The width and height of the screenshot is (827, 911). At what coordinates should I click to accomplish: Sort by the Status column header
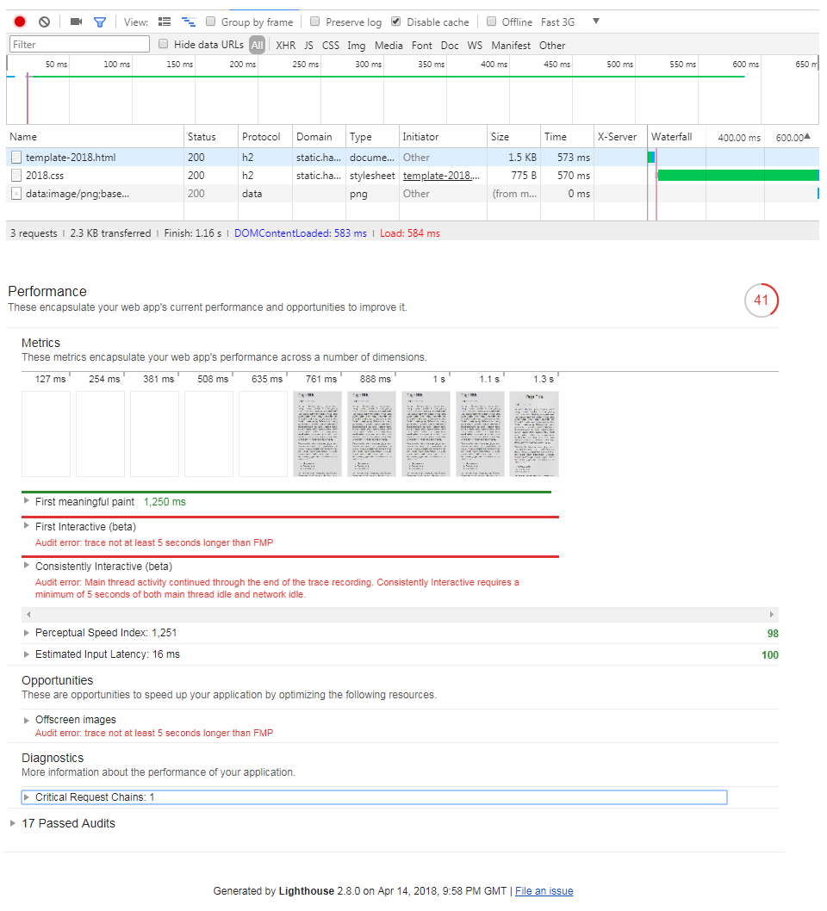tap(211, 137)
